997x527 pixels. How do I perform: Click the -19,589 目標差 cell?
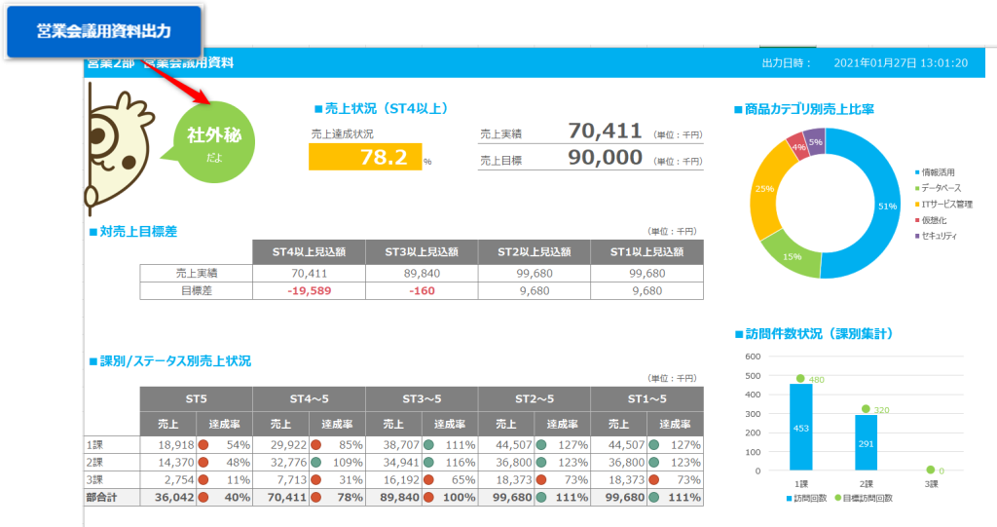309,290
